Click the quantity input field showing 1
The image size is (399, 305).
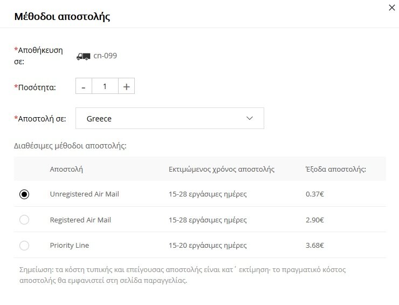[x=105, y=86]
